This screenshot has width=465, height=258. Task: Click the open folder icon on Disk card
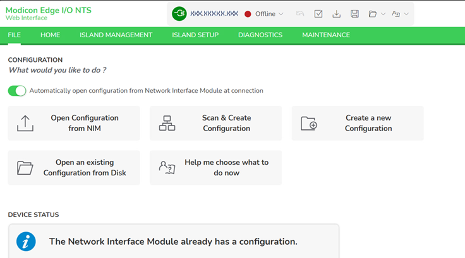click(x=25, y=168)
